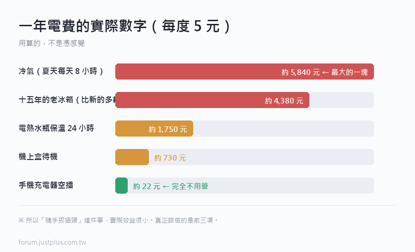Click the orange 機上盒待機 bar
Viewport: 415px width, 252px height.
point(132,157)
